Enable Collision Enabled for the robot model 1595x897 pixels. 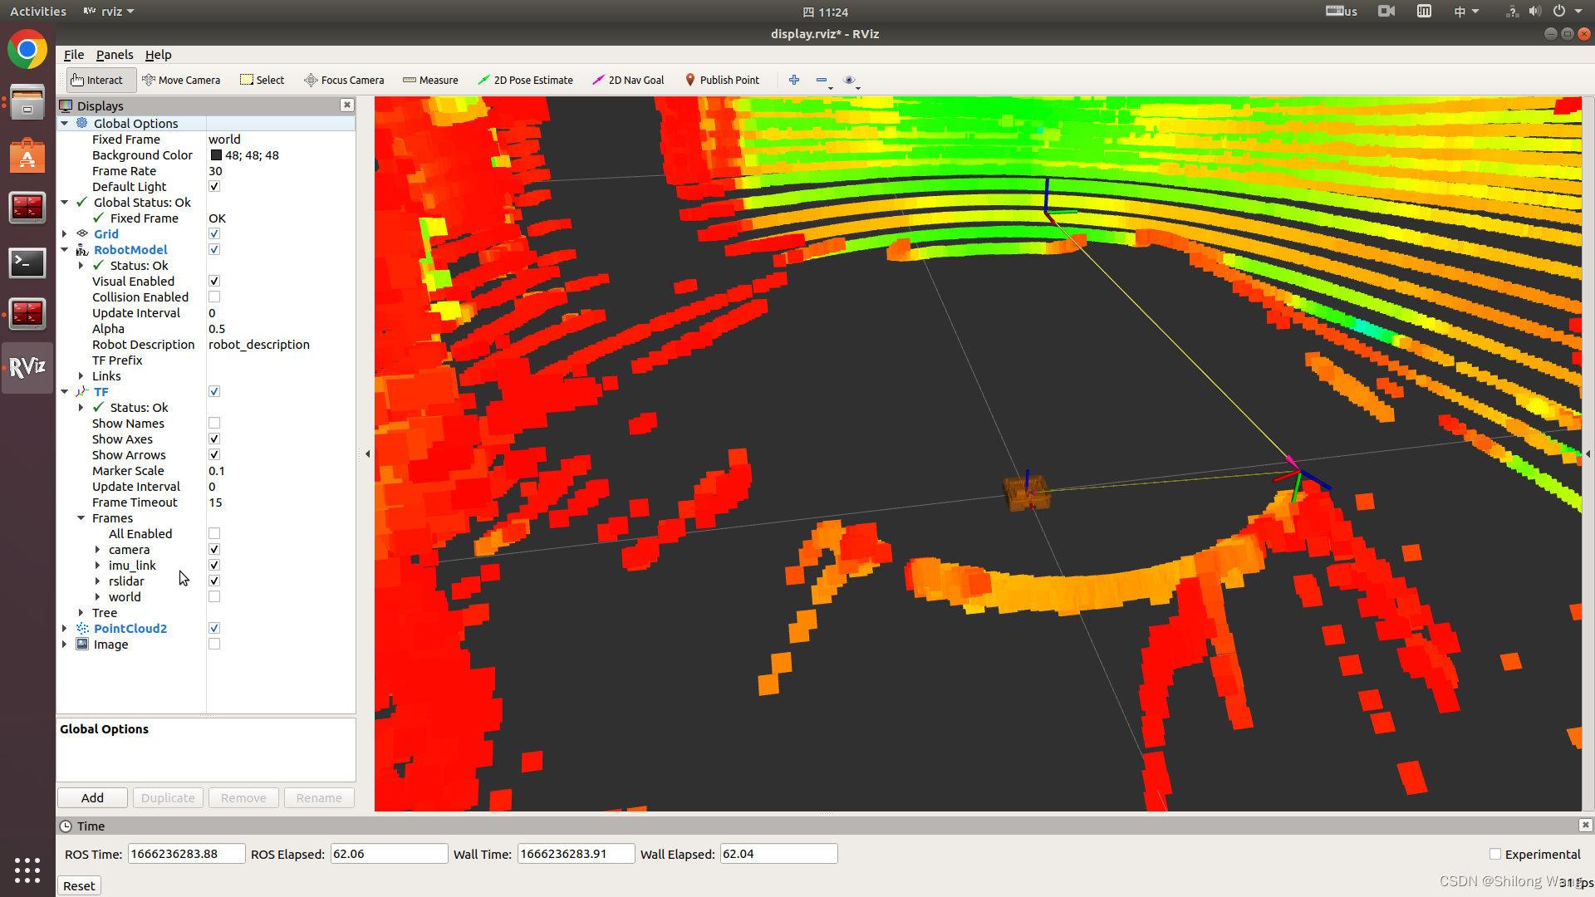(x=213, y=297)
